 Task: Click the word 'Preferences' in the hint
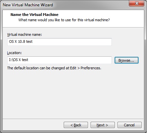(91, 68)
